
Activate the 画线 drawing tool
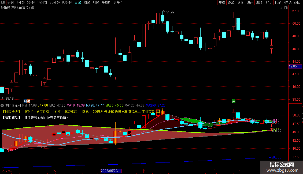coord(259,2)
